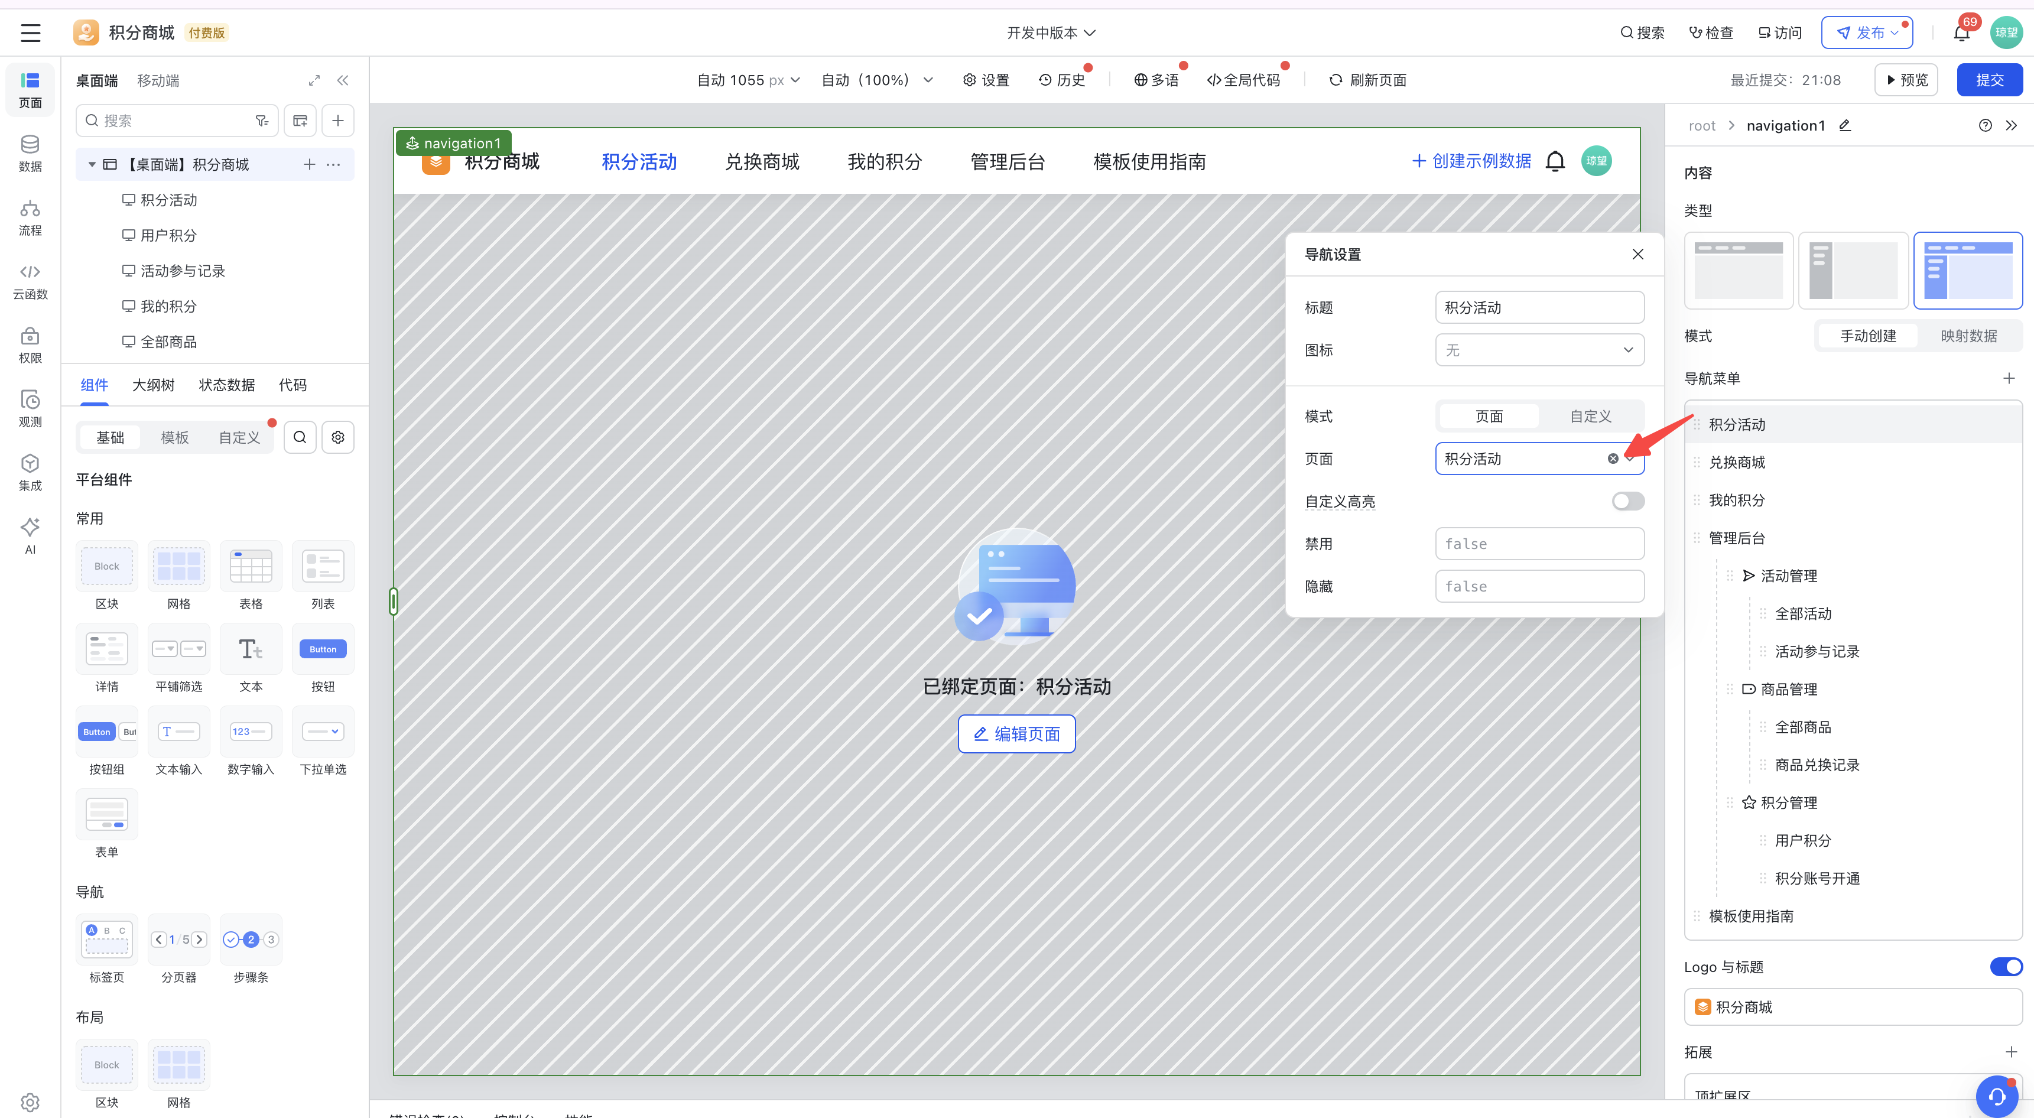Switch to the 状态数据 tab
The image size is (2034, 1118).
tap(226, 385)
